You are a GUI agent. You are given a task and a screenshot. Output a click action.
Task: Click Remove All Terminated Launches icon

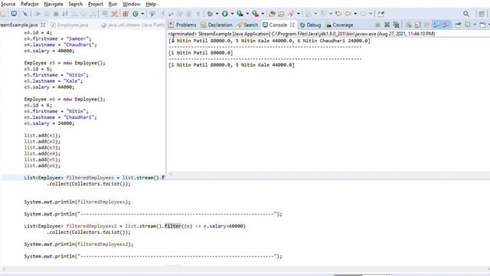(397, 25)
